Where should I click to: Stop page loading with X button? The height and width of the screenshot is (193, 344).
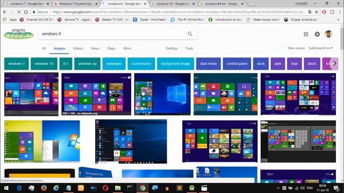[19, 12]
